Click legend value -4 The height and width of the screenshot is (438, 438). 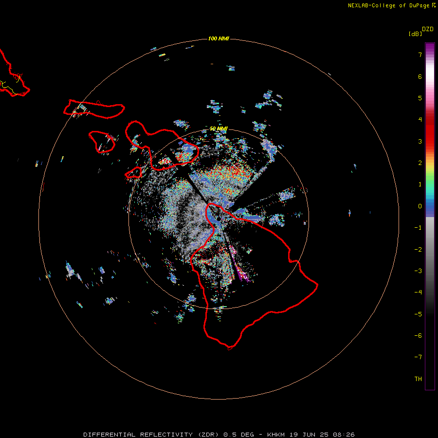[x=418, y=292]
